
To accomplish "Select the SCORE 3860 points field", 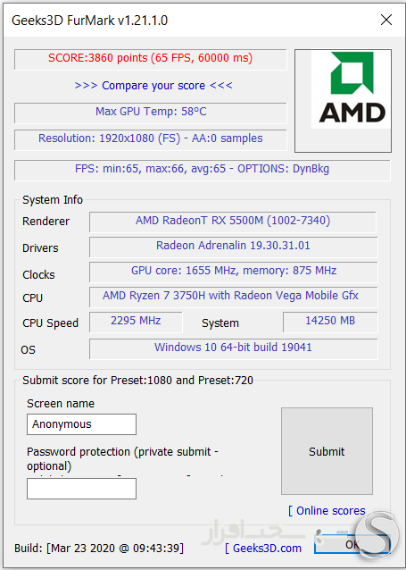I will pyautogui.click(x=150, y=59).
